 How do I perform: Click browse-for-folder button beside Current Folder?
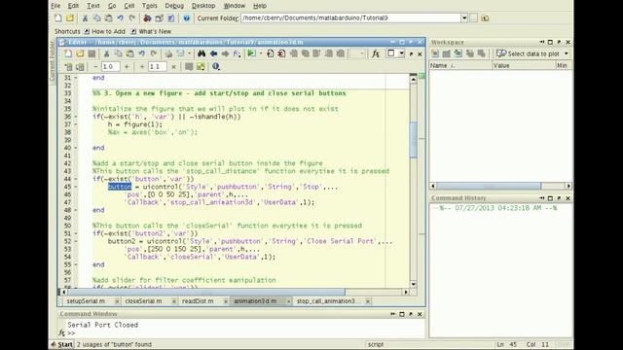click(474, 17)
